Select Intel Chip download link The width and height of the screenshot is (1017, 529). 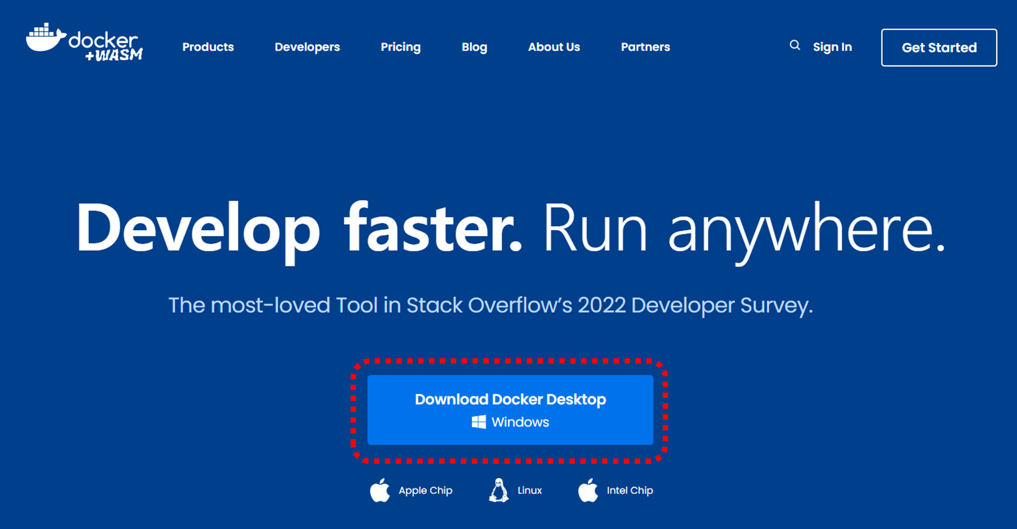pyautogui.click(x=629, y=491)
